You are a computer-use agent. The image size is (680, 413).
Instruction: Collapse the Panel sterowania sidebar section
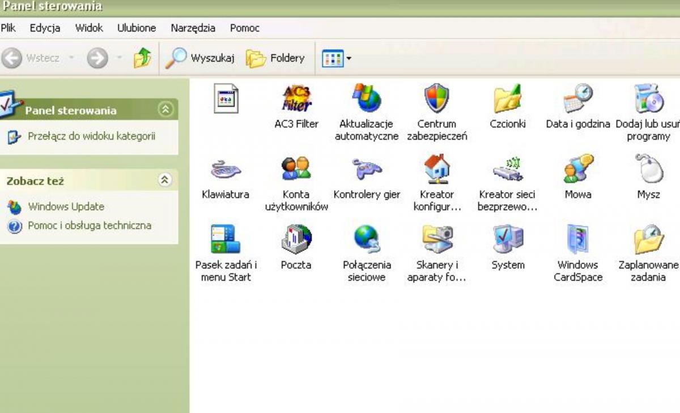(165, 109)
